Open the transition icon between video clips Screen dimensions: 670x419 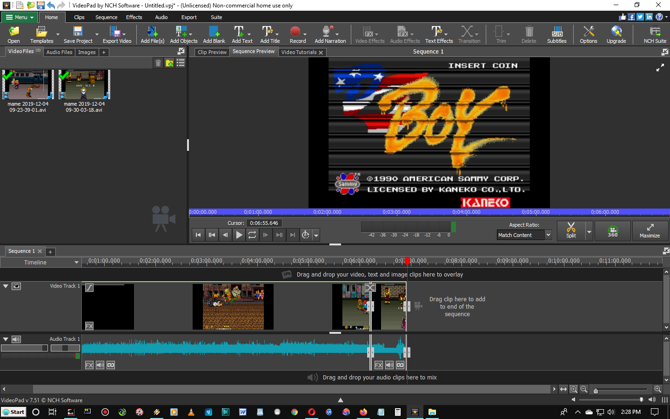coord(370,288)
